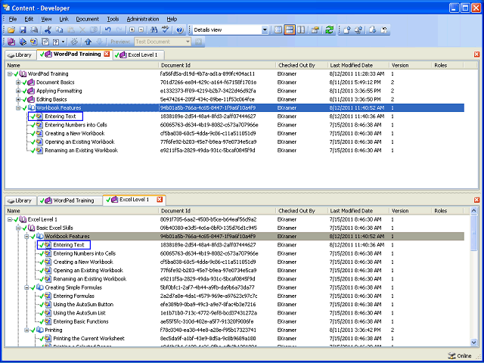Click the New Question icon
The width and height of the screenshot is (484, 363).
click(x=56, y=42)
